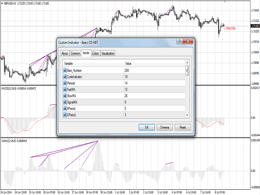
Task: Switch to the About tab
Action: 65,53
